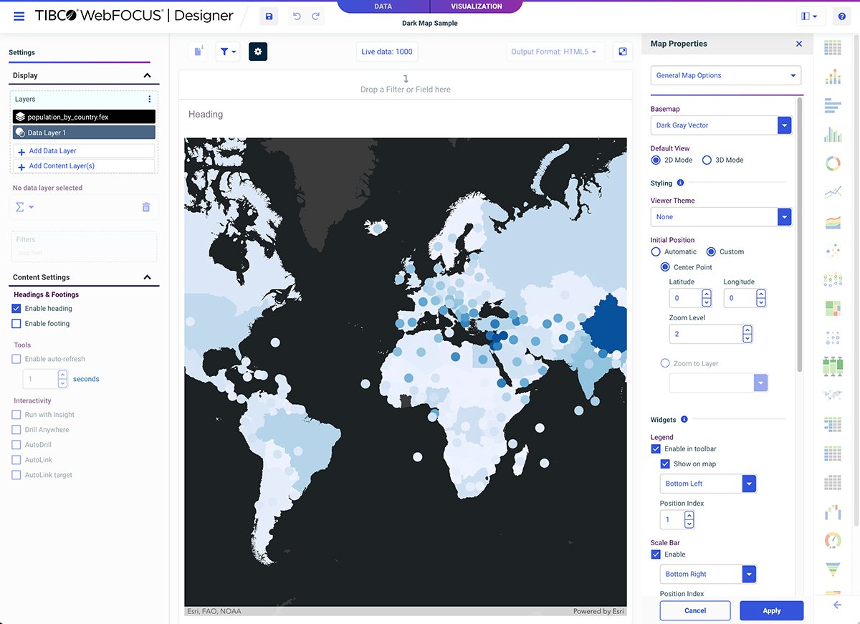This screenshot has width=860, height=624.
Task: Select the gauge chart type icon
Action: point(833,539)
